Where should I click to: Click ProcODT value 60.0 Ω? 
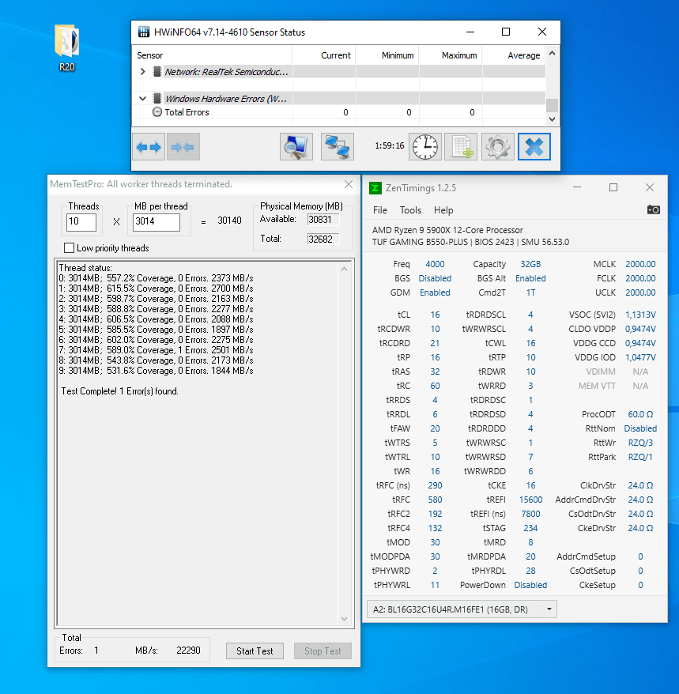pos(640,414)
